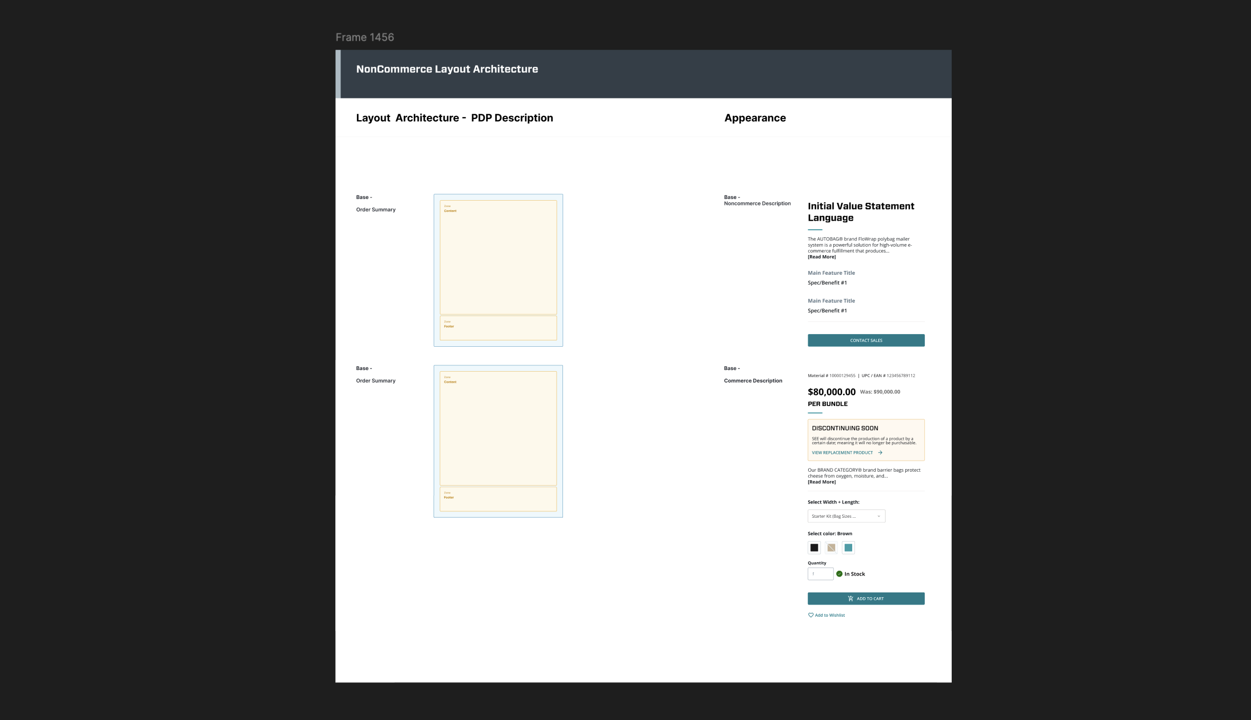1251x720 pixels.
Task: Click the heart icon beside Add to Wishlist
Action: 810,615
